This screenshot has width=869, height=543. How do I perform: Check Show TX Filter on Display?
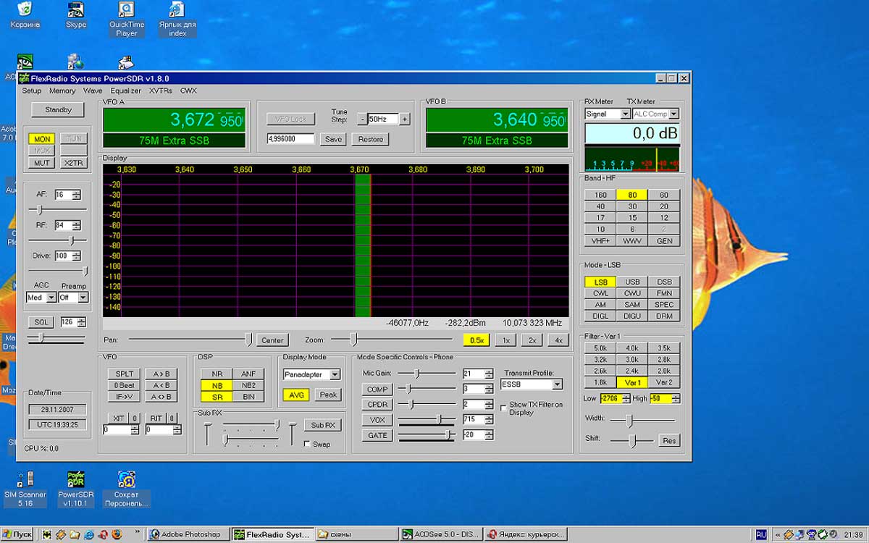click(x=503, y=408)
